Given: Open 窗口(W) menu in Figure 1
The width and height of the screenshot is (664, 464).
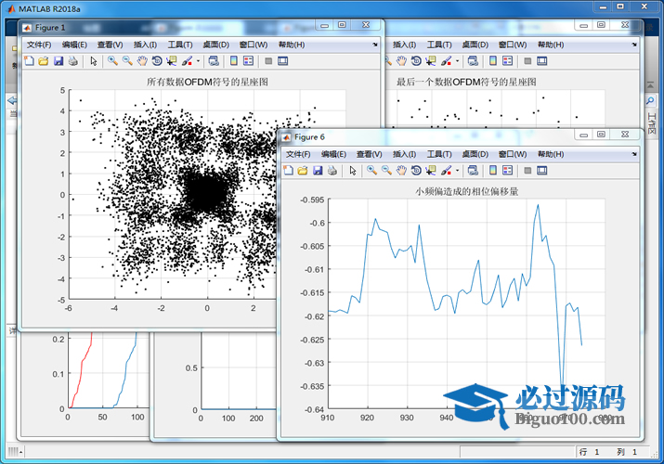Looking at the screenshot, I should pyautogui.click(x=254, y=45).
